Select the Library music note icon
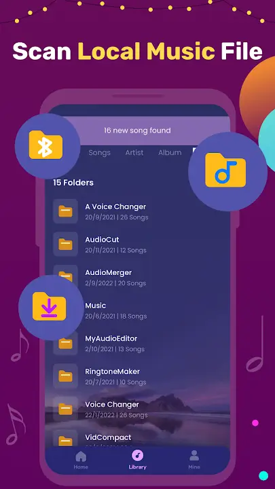Screen dimensions: 275x489 pos(137,456)
